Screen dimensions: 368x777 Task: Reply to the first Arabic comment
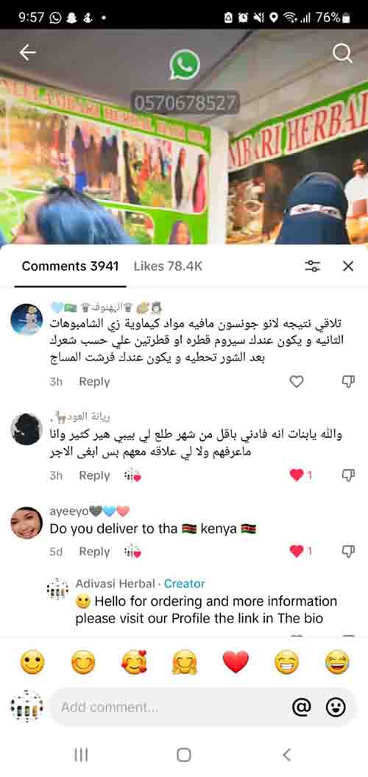click(94, 382)
